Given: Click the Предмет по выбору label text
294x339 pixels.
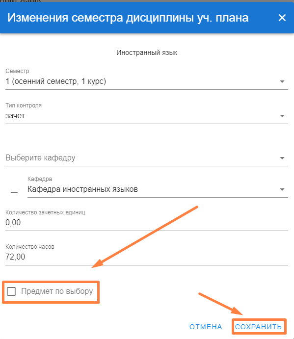Looking at the screenshot, I should 57,291.
